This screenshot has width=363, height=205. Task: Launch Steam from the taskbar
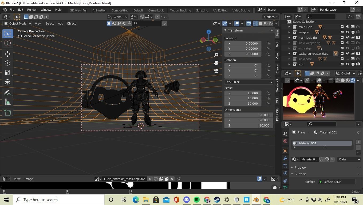pyautogui.click(x=217, y=200)
